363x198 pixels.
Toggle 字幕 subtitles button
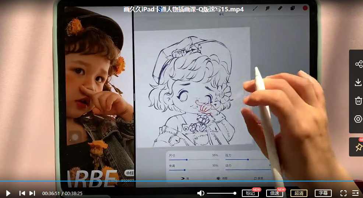click(323, 193)
